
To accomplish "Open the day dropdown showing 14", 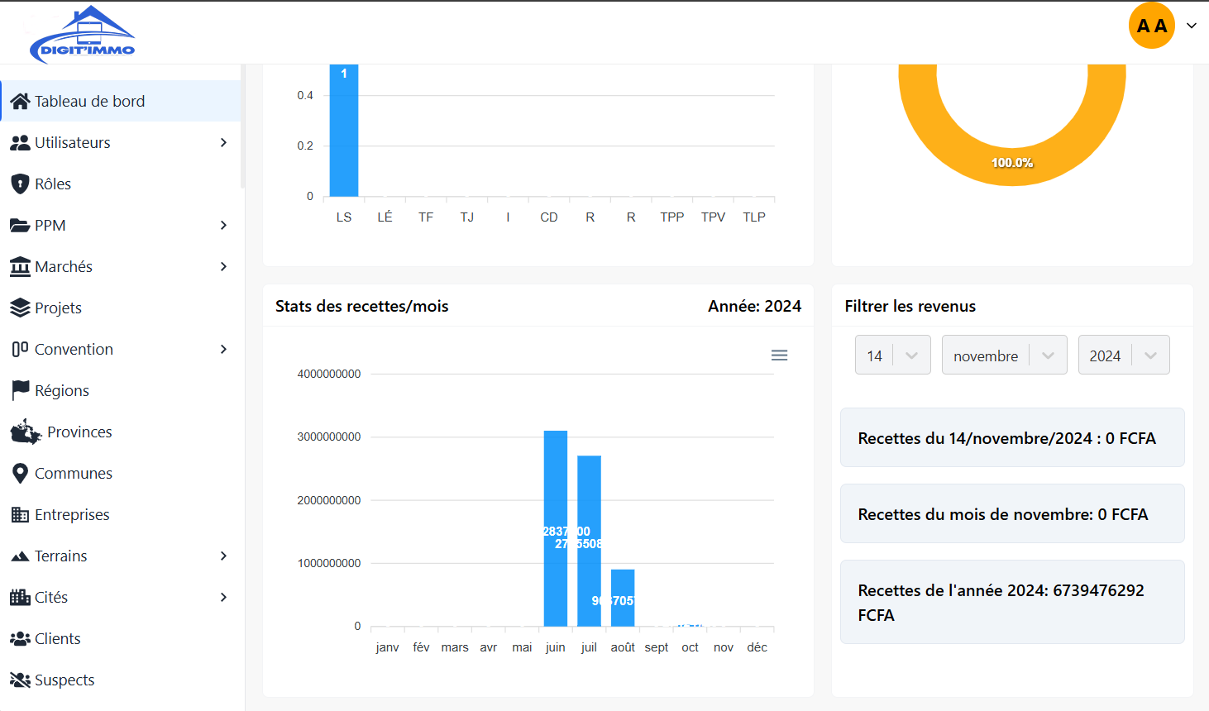I will [x=892, y=355].
